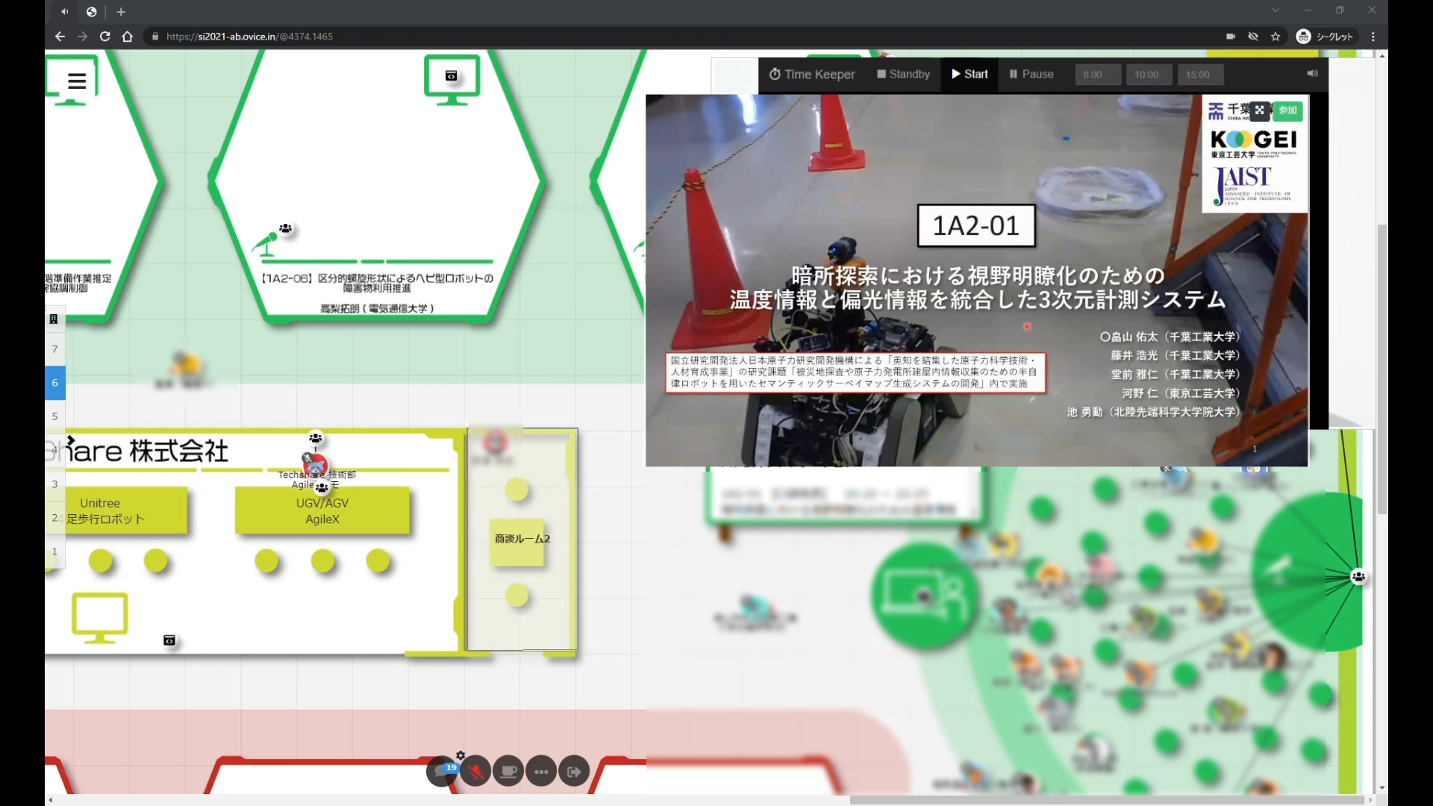Click the leave space exit icon
Image resolution: width=1433 pixels, height=806 pixels.
[x=574, y=772]
